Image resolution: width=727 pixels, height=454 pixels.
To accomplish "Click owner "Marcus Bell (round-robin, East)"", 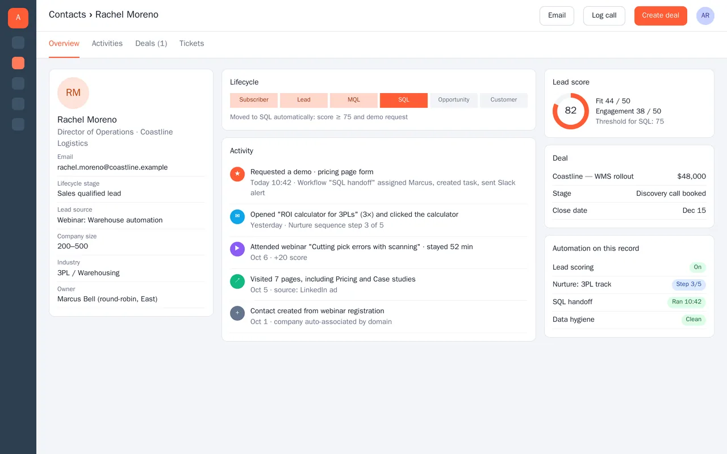I will click(x=107, y=299).
